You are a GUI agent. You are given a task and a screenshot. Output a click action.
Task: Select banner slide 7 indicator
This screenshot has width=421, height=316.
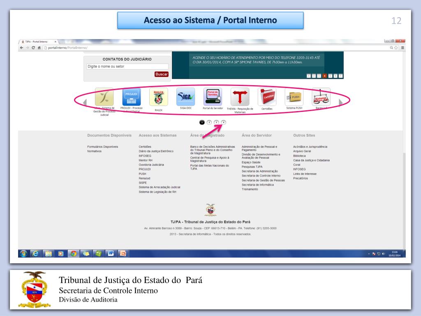[340, 76]
